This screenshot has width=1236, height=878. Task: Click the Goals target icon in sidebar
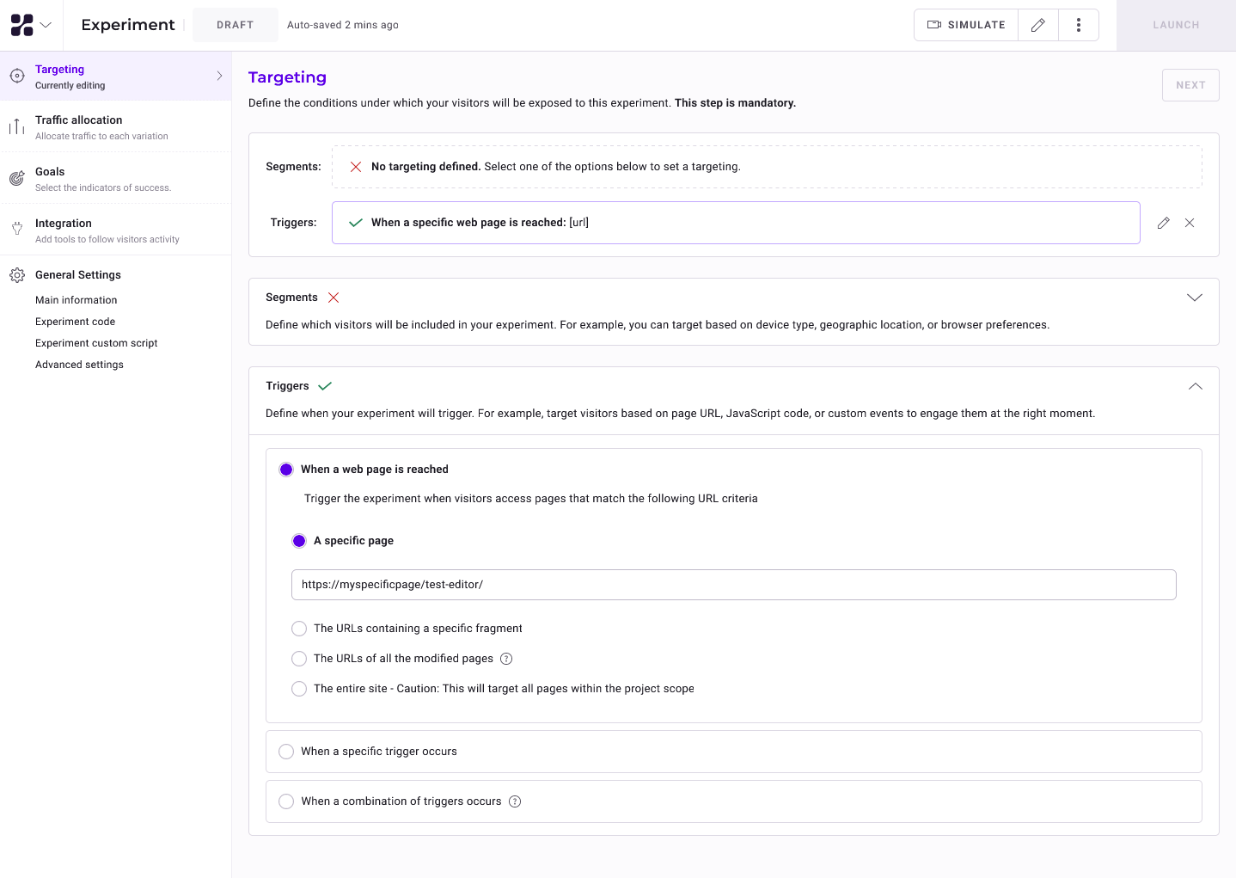[17, 179]
